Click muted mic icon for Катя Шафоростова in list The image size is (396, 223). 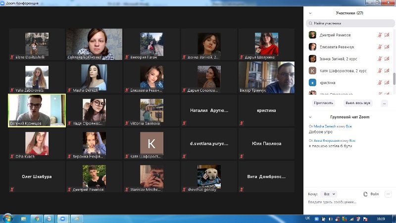click(x=380, y=71)
